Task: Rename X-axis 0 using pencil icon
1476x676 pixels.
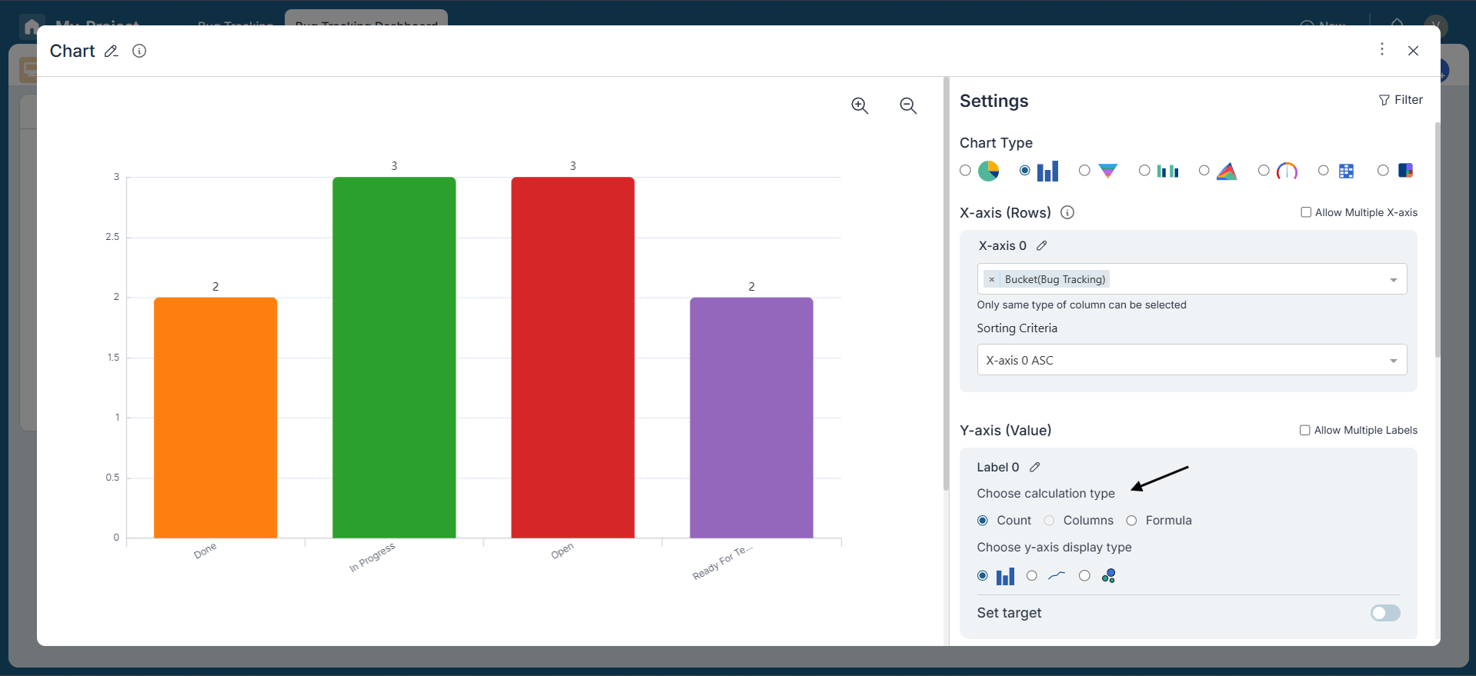Action: (x=1042, y=246)
